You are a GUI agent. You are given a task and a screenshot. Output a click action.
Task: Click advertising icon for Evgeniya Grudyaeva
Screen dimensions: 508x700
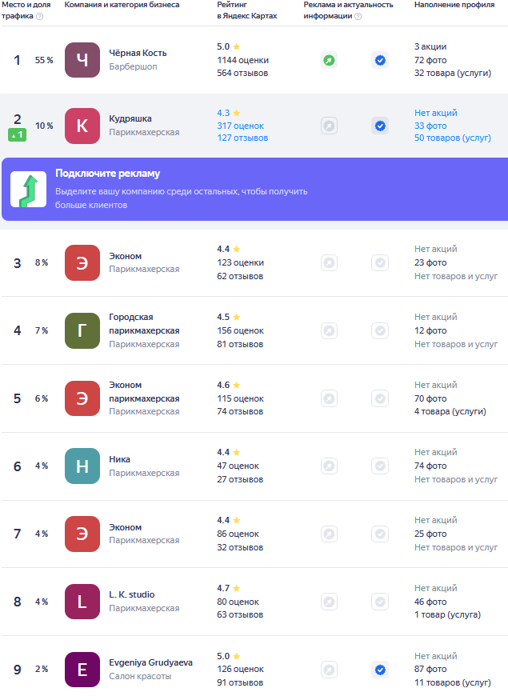coord(329,670)
